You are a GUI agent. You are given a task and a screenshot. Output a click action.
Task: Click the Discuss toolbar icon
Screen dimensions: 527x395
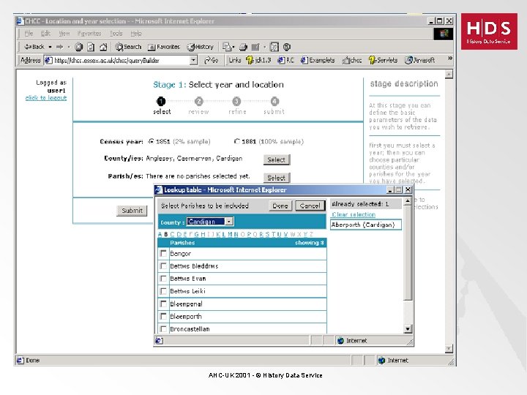274,47
